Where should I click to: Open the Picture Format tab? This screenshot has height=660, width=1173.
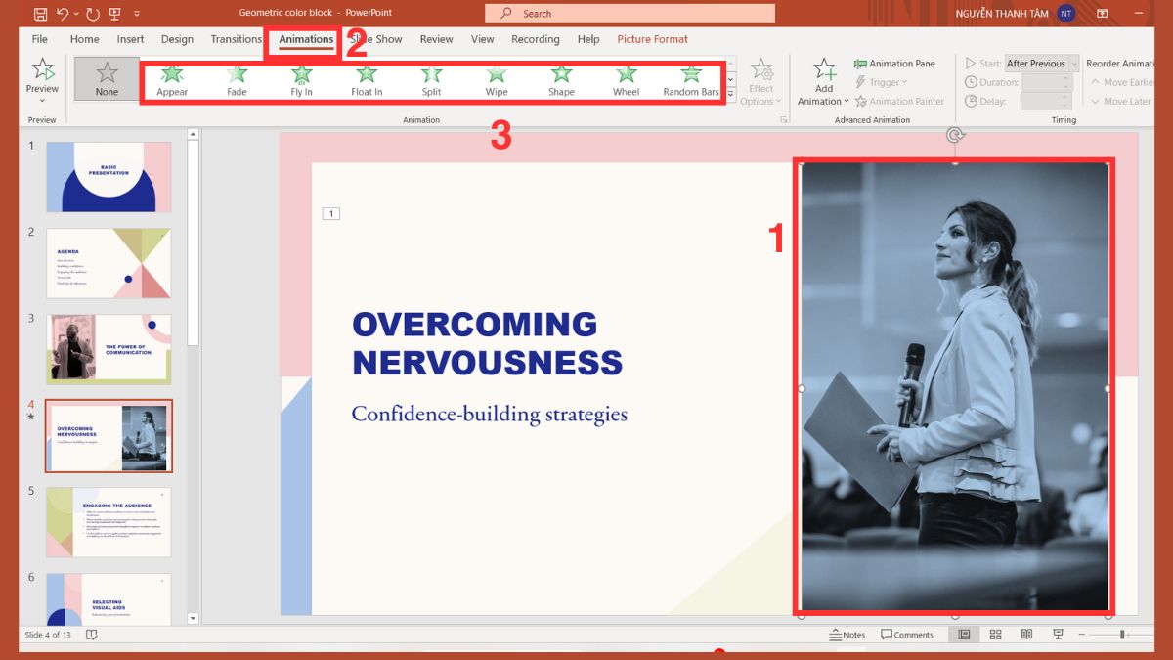point(651,39)
